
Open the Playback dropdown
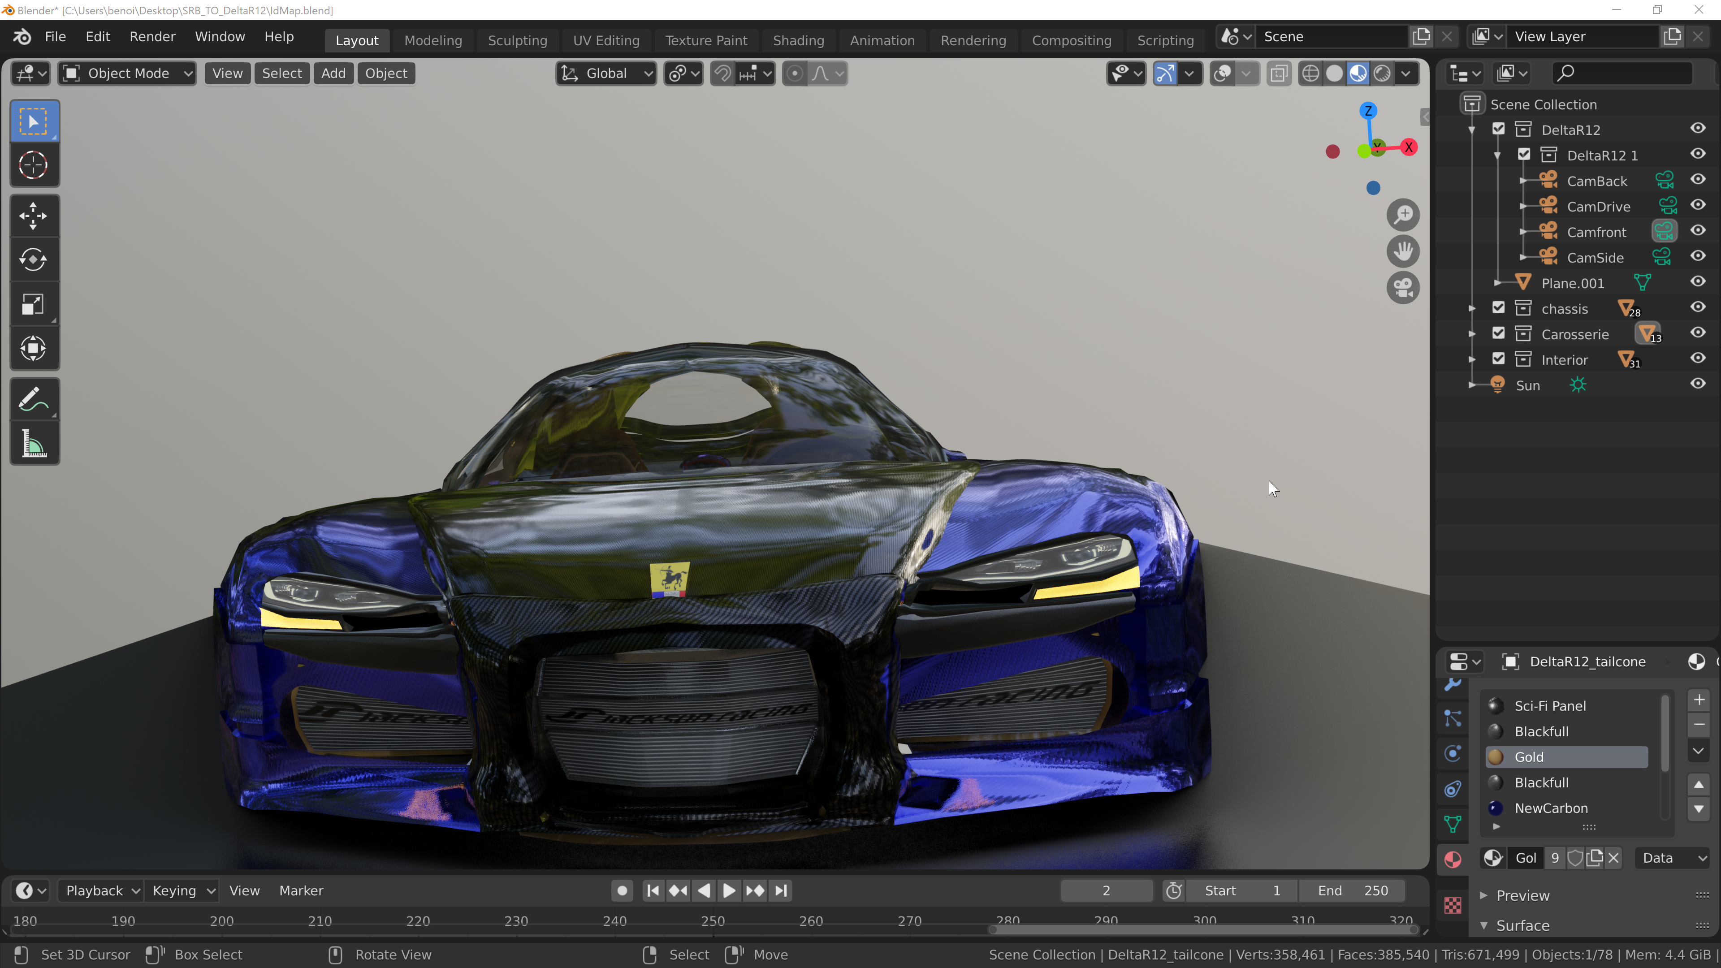click(x=102, y=890)
